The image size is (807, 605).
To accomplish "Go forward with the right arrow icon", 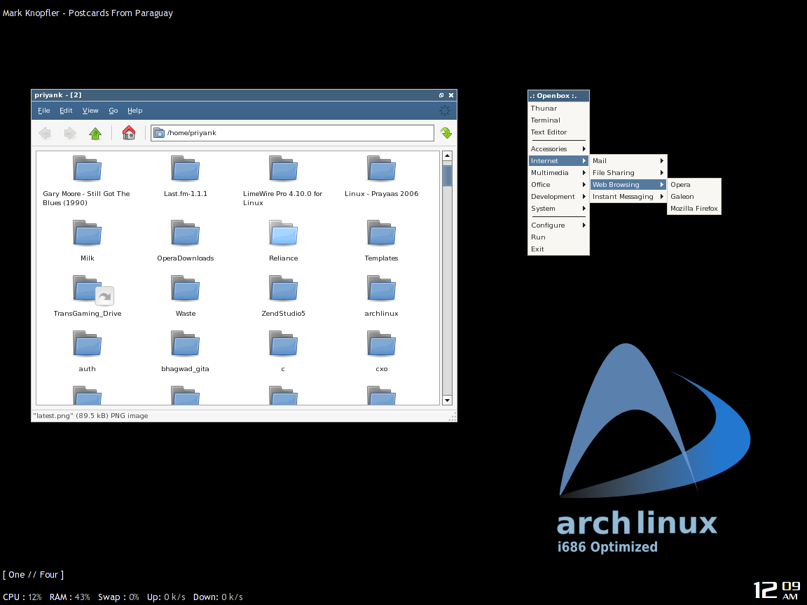I will tap(70, 133).
